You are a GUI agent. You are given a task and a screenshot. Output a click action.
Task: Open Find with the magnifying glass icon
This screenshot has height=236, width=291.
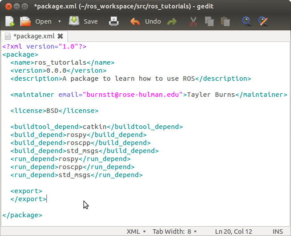click(x=247, y=21)
